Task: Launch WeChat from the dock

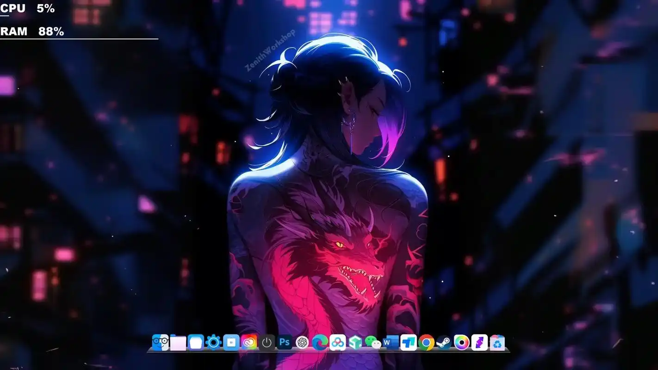Action: coord(373,343)
